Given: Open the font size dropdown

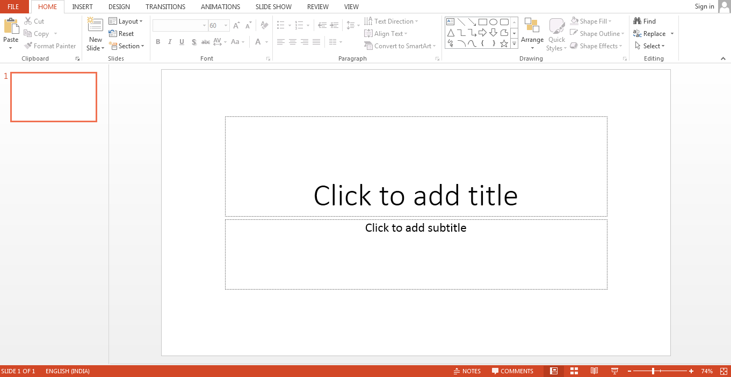Looking at the screenshot, I should 226,25.
